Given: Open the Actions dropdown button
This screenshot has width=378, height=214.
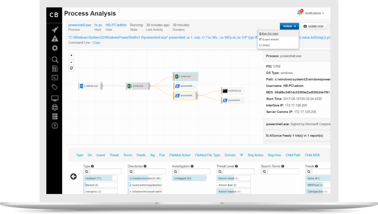Looking at the screenshot, I should (289, 26).
